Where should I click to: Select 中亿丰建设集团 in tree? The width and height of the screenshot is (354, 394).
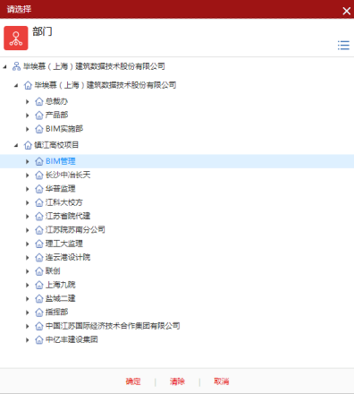click(x=72, y=339)
